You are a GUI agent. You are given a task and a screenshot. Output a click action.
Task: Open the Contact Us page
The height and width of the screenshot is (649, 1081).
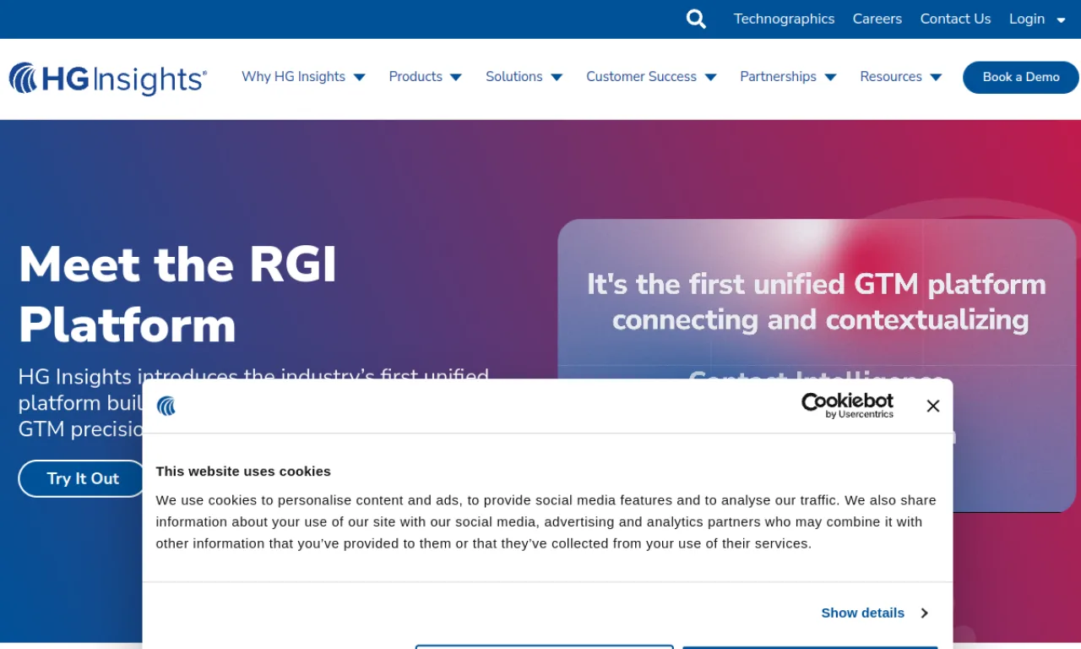[x=955, y=19]
